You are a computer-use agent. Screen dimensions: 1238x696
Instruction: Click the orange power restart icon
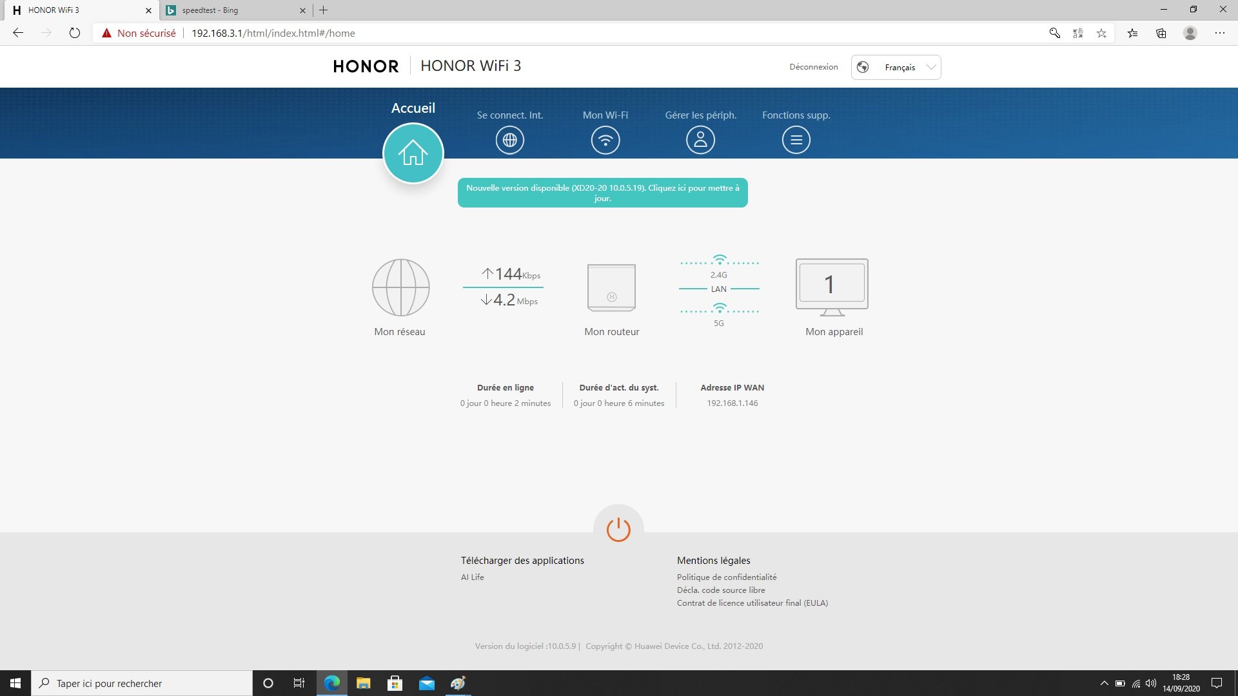(618, 529)
